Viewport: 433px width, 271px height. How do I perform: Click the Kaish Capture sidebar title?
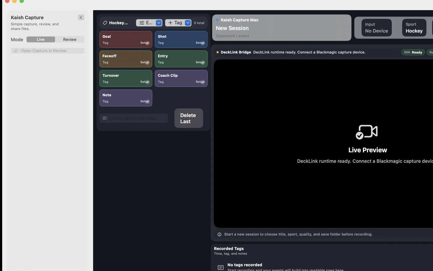(27, 17)
